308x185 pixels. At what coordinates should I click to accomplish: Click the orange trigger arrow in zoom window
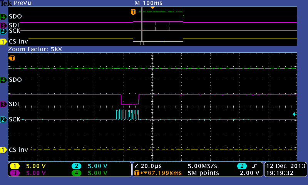(12, 58)
